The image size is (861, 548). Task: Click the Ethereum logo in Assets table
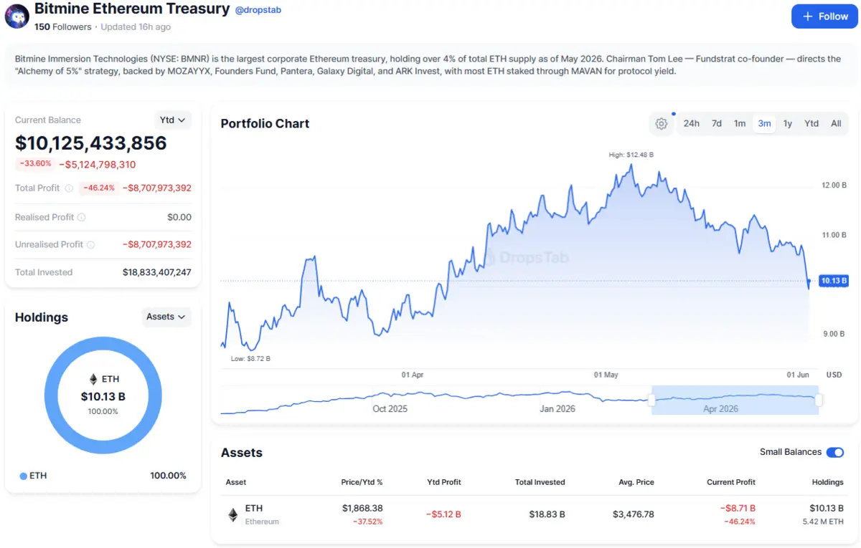(232, 514)
